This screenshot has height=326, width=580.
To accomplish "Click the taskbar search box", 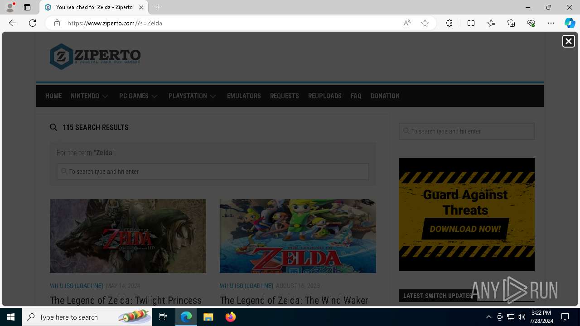I will pos(87,317).
